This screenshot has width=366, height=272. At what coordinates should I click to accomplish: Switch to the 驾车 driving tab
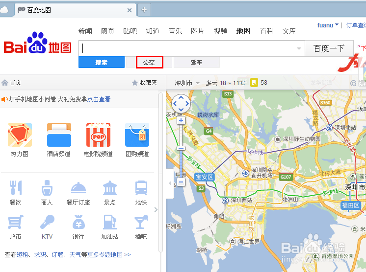coord(197,62)
